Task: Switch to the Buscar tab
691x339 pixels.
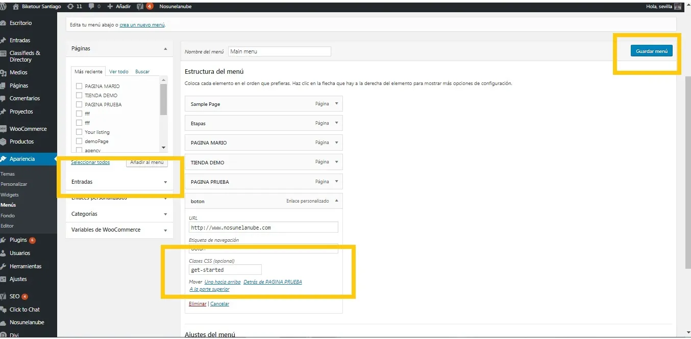Action: pyautogui.click(x=142, y=72)
